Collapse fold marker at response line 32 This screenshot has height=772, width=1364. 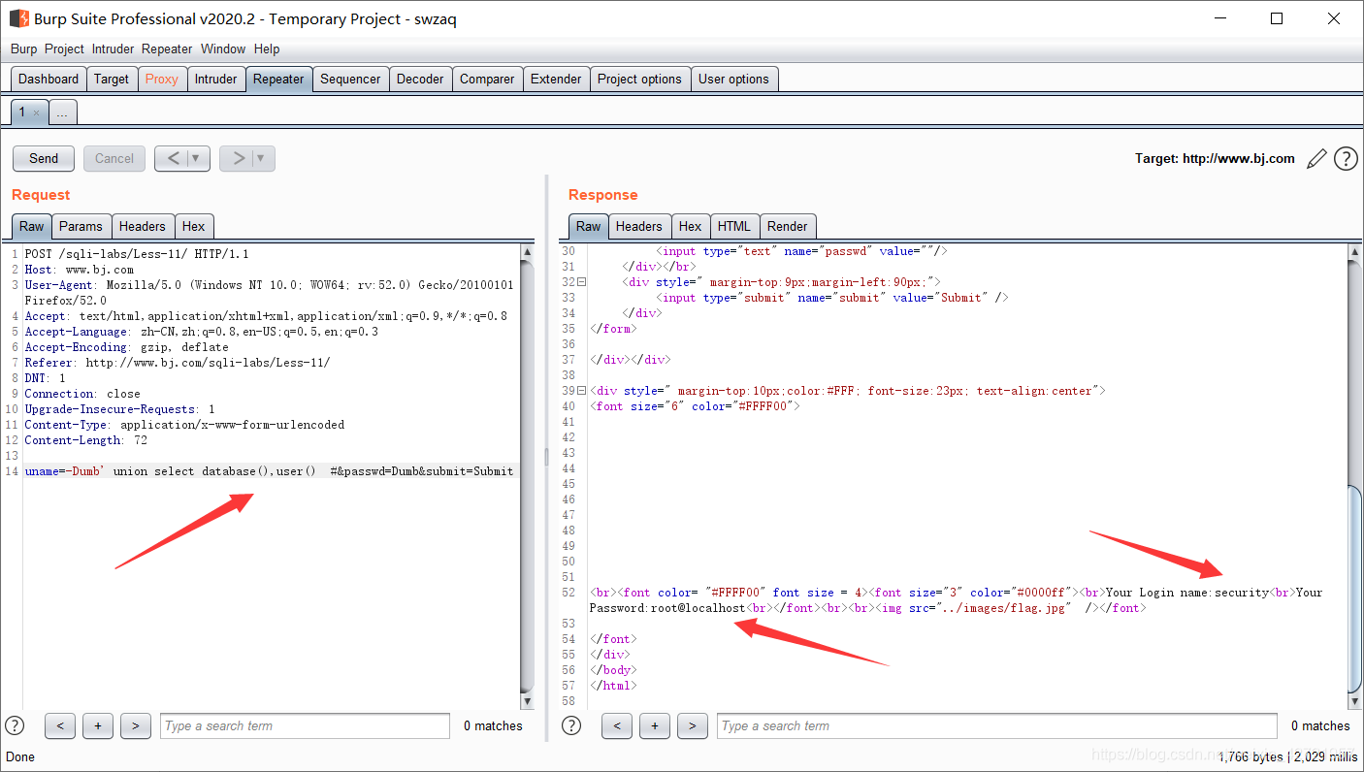coord(582,282)
